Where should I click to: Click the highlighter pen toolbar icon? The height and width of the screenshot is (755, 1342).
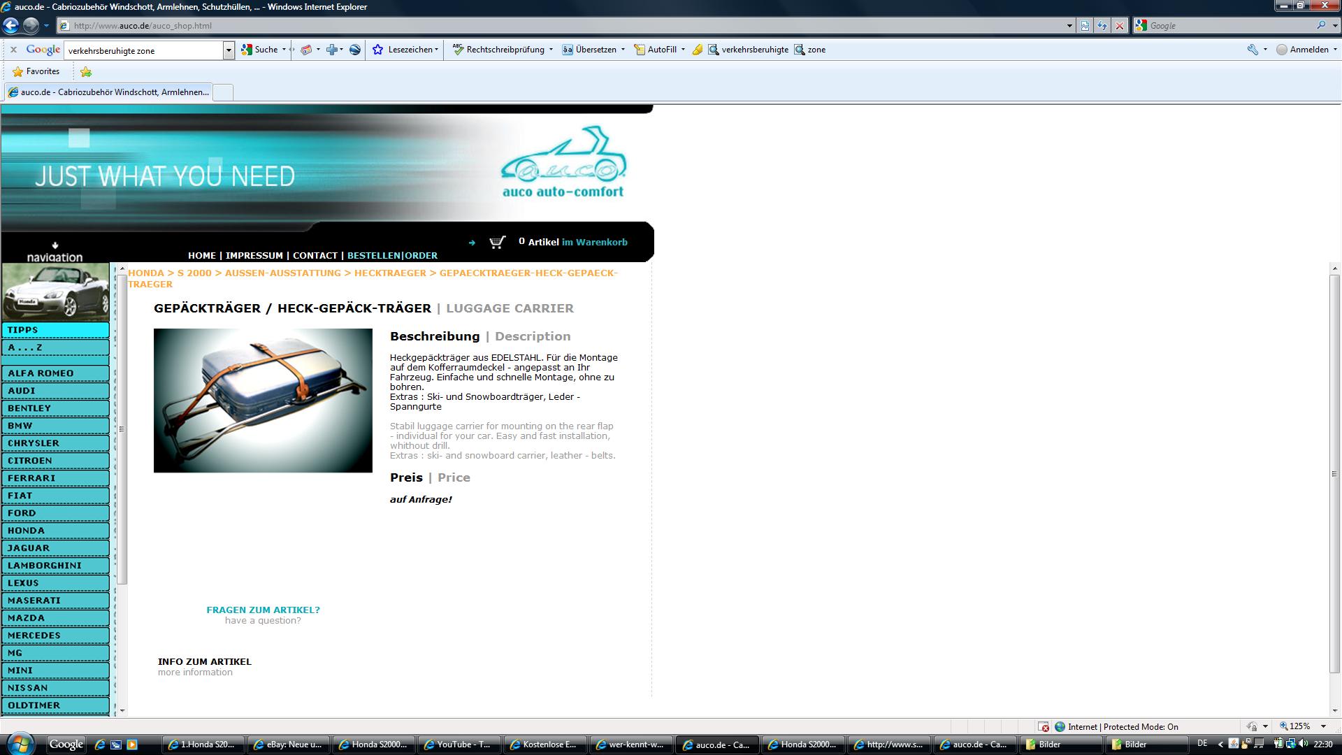click(697, 50)
